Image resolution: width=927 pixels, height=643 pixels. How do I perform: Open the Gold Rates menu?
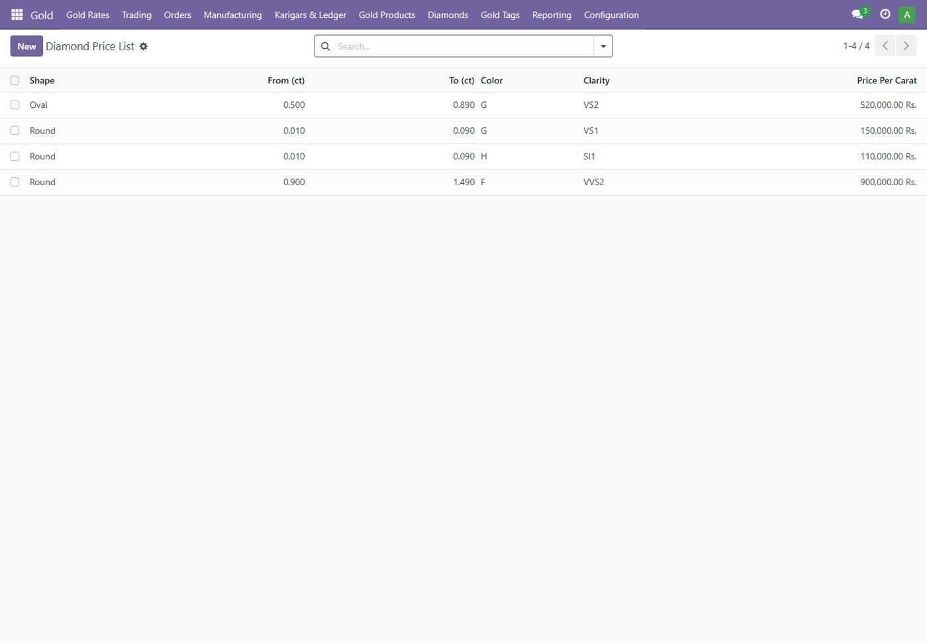pyautogui.click(x=88, y=15)
